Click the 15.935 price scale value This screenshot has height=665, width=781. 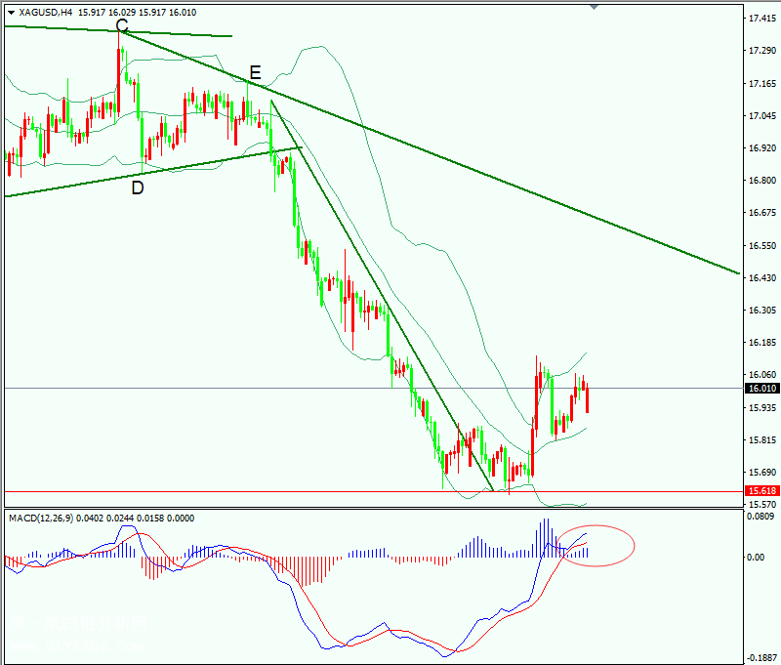click(762, 408)
